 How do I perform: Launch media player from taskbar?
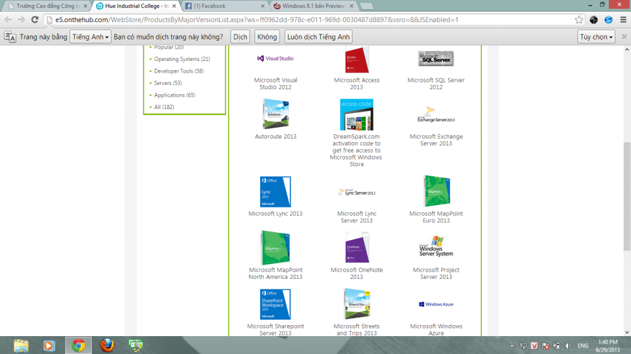pyautogui.click(x=49, y=345)
